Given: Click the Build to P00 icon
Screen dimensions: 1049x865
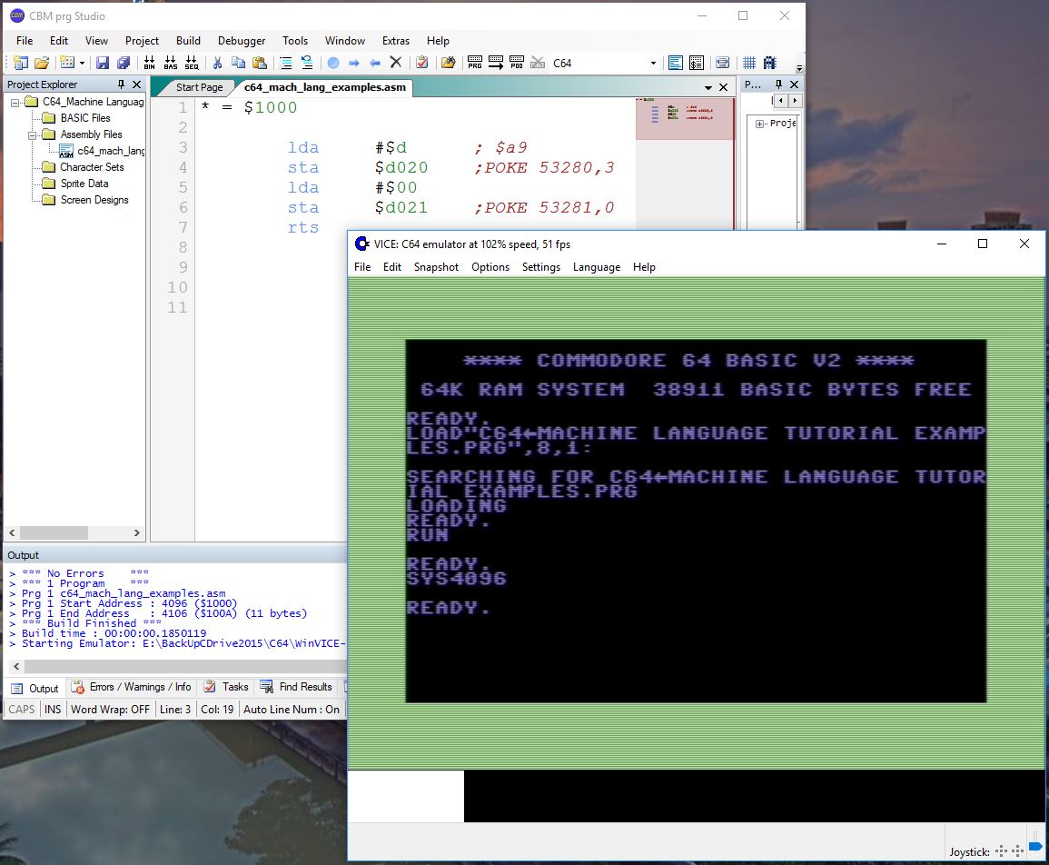Looking at the screenshot, I should (517, 63).
